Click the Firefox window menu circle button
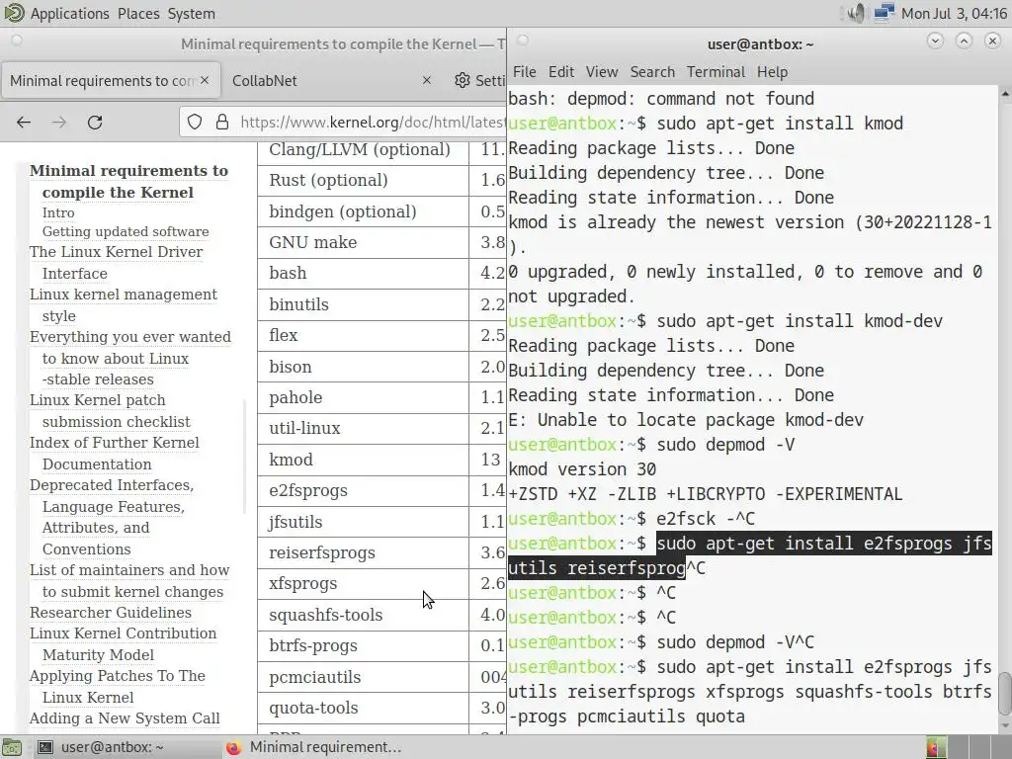The image size is (1012, 759). pos(18,41)
